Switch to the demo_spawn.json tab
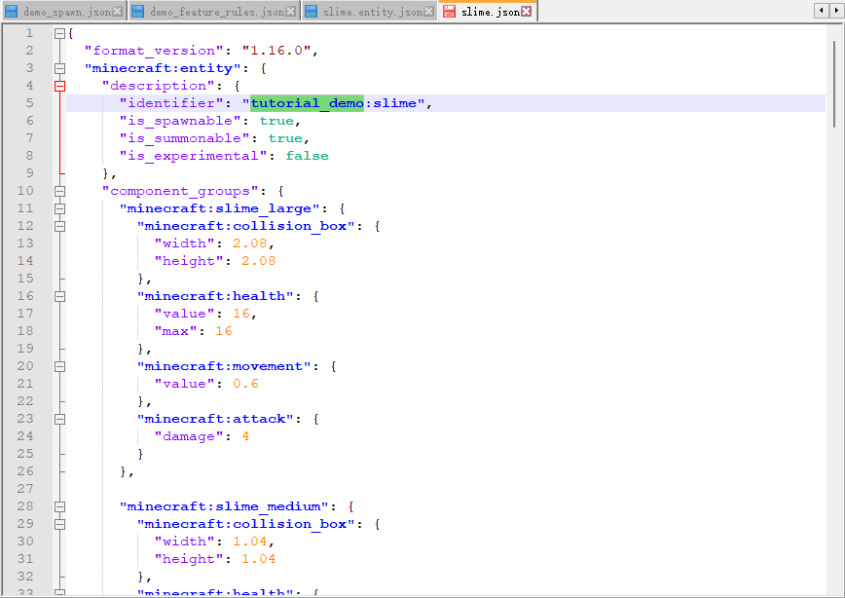845x598 pixels. point(63,12)
